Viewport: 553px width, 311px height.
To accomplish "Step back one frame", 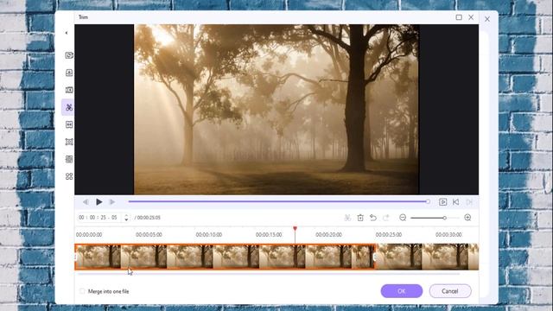I will pyautogui.click(x=86, y=202).
